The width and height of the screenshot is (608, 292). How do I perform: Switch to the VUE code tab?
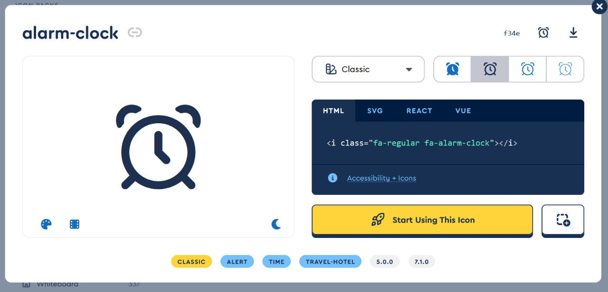463,111
